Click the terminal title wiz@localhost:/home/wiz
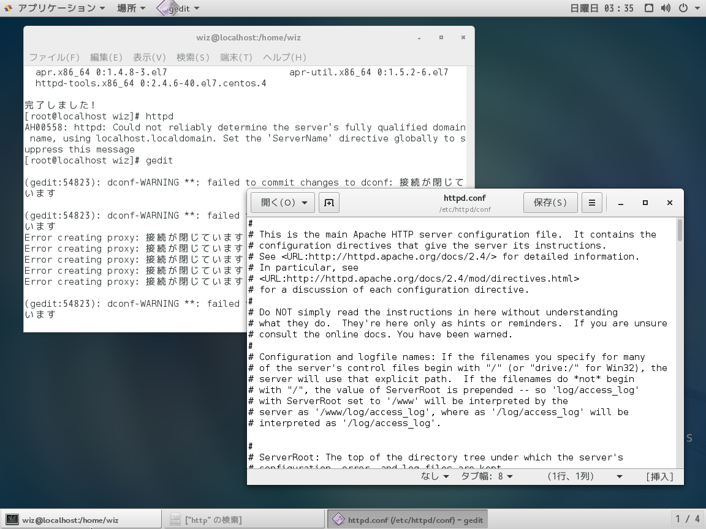This screenshot has width=706, height=529. coord(249,38)
